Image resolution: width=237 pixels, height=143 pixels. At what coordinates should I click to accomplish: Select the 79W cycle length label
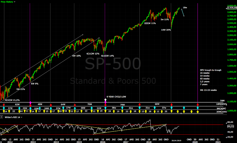[x=122, y=105]
